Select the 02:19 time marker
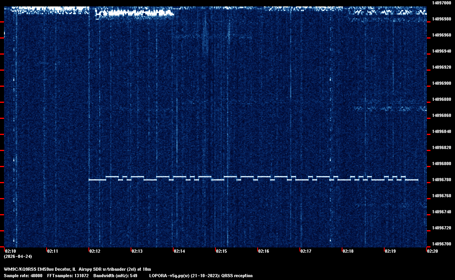455x280 pixels. point(390,251)
